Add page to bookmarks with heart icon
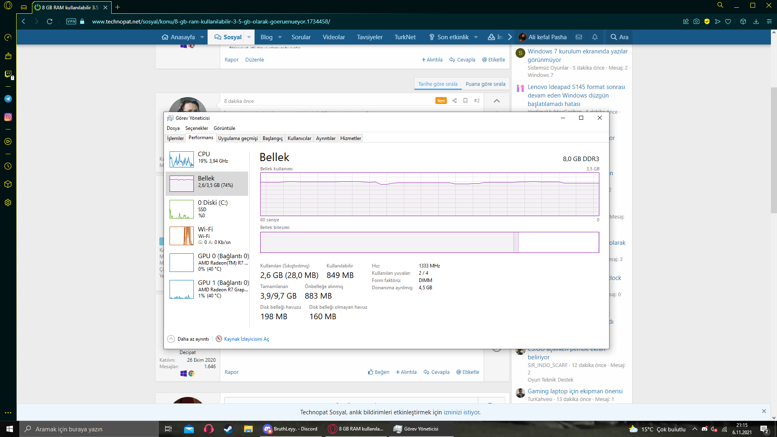The image size is (777, 437). (x=728, y=21)
